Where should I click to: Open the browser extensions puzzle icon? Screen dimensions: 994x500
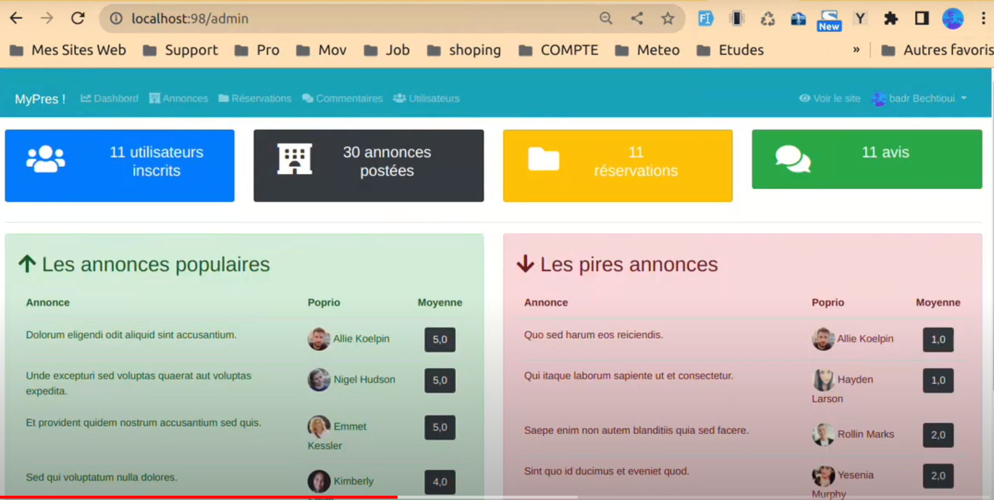pos(890,19)
